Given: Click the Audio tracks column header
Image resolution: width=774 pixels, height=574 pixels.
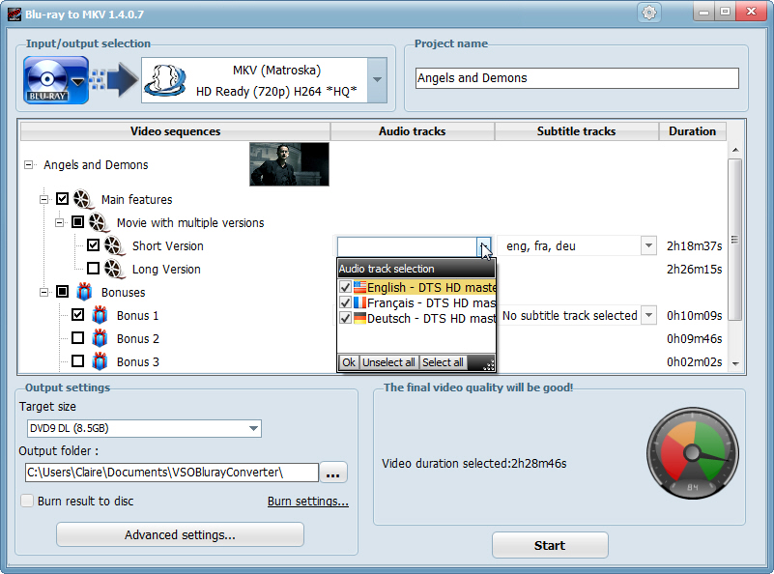Looking at the screenshot, I should (x=413, y=131).
